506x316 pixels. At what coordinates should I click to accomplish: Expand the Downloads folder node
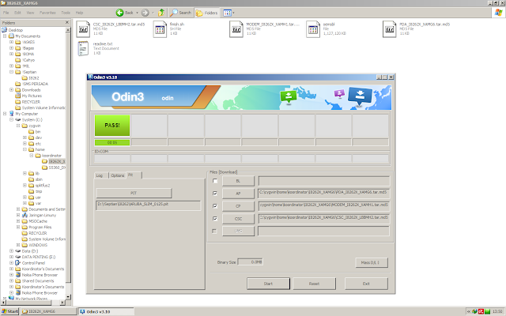11,90
